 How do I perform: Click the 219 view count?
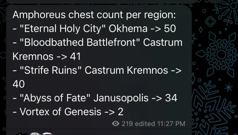pos(127,124)
